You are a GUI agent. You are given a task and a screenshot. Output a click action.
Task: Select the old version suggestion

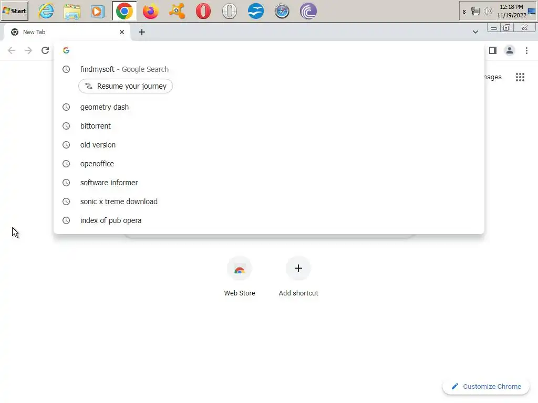(x=268, y=145)
